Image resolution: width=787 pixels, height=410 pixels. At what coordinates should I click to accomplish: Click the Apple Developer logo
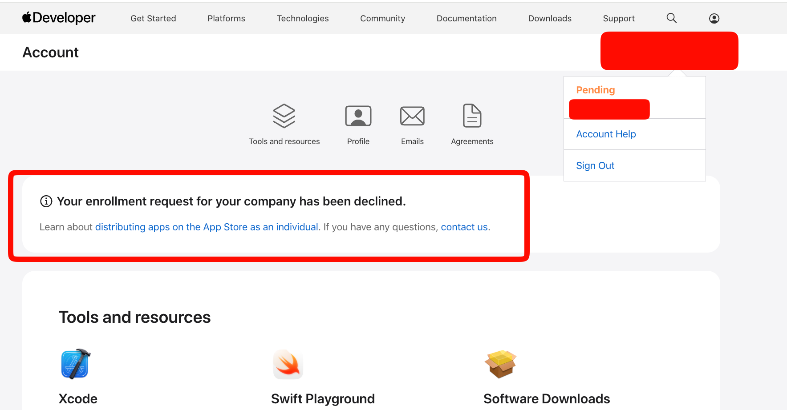(59, 18)
